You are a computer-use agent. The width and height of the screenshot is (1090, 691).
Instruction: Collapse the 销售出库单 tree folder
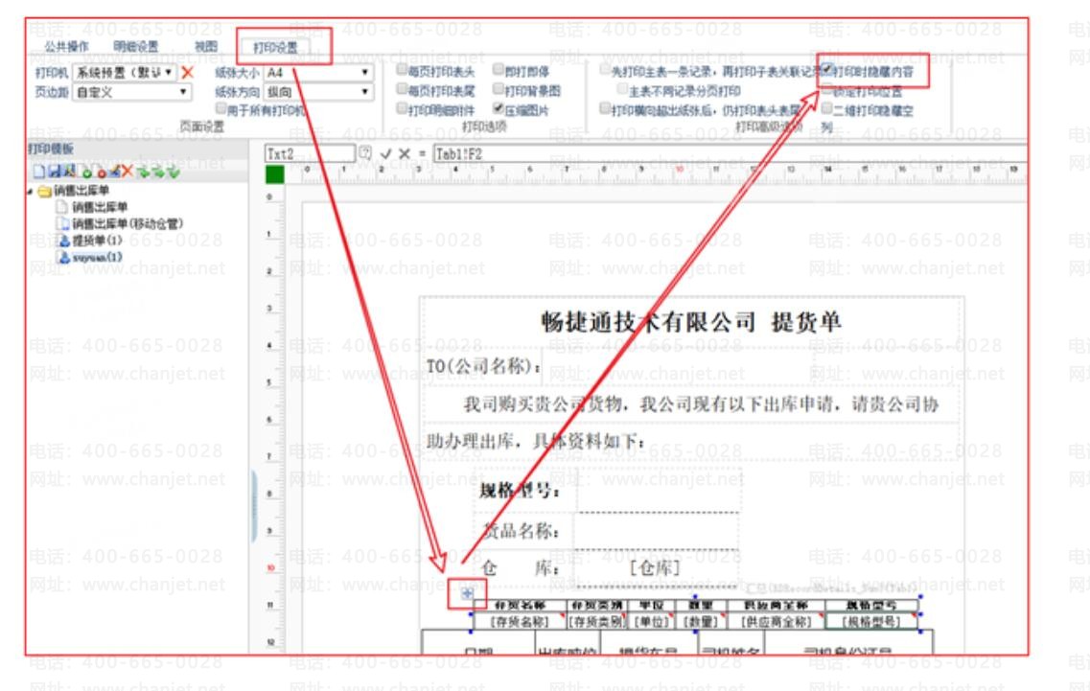click(x=30, y=191)
